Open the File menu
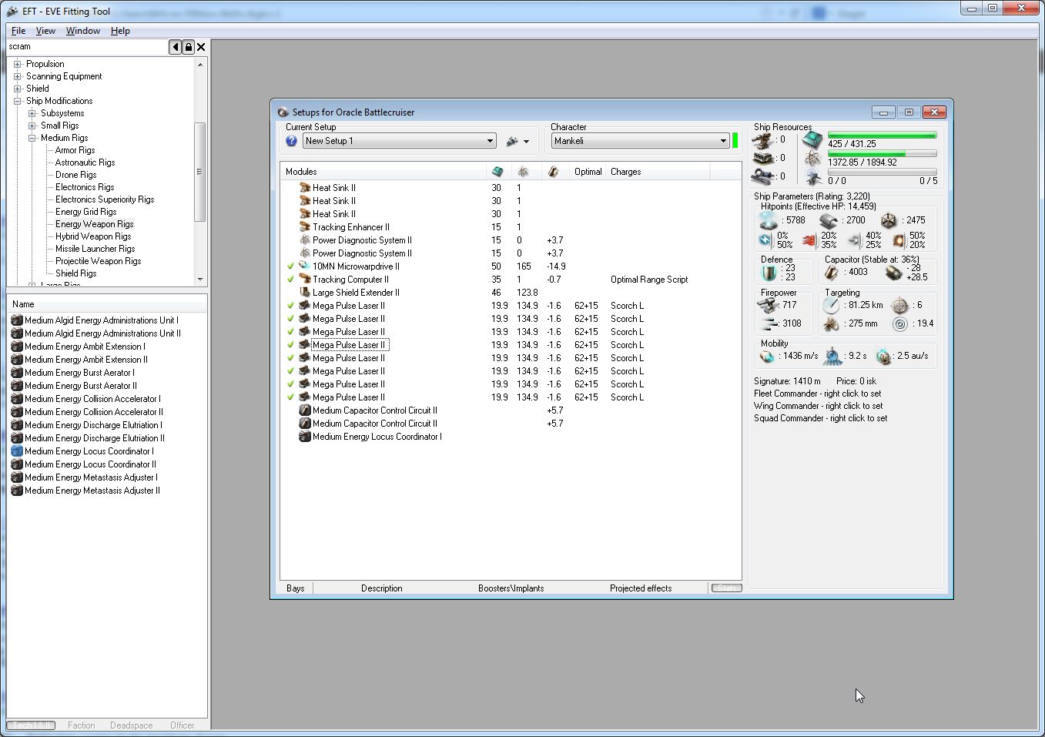This screenshot has width=1045, height=737. (x=18, y=31)
